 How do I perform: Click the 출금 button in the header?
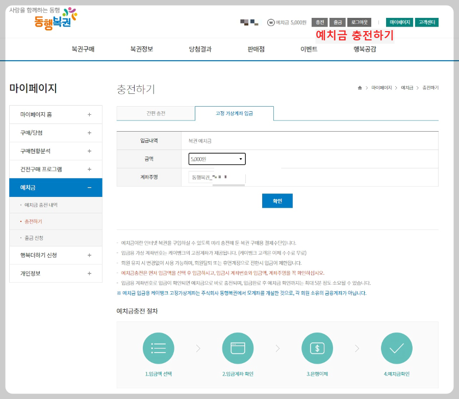tap(338, 22)
